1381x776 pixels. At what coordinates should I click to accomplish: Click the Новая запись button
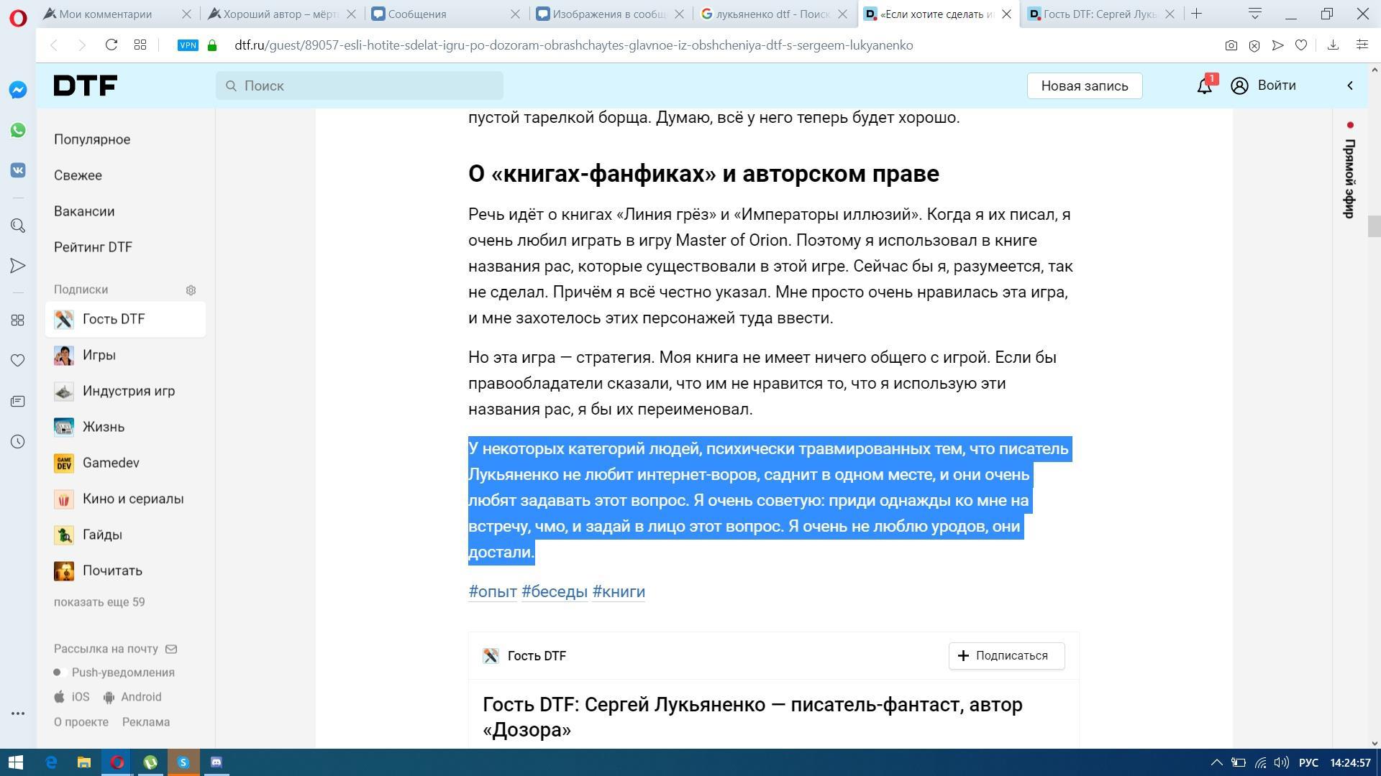[x=1084, y=86]
